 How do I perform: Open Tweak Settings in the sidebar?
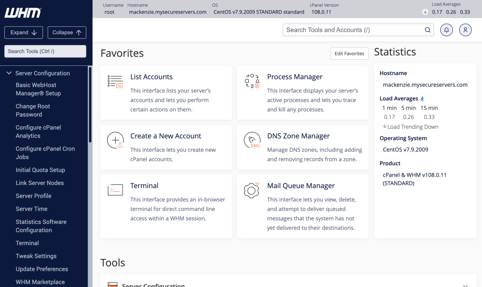[x=36, y=256]
